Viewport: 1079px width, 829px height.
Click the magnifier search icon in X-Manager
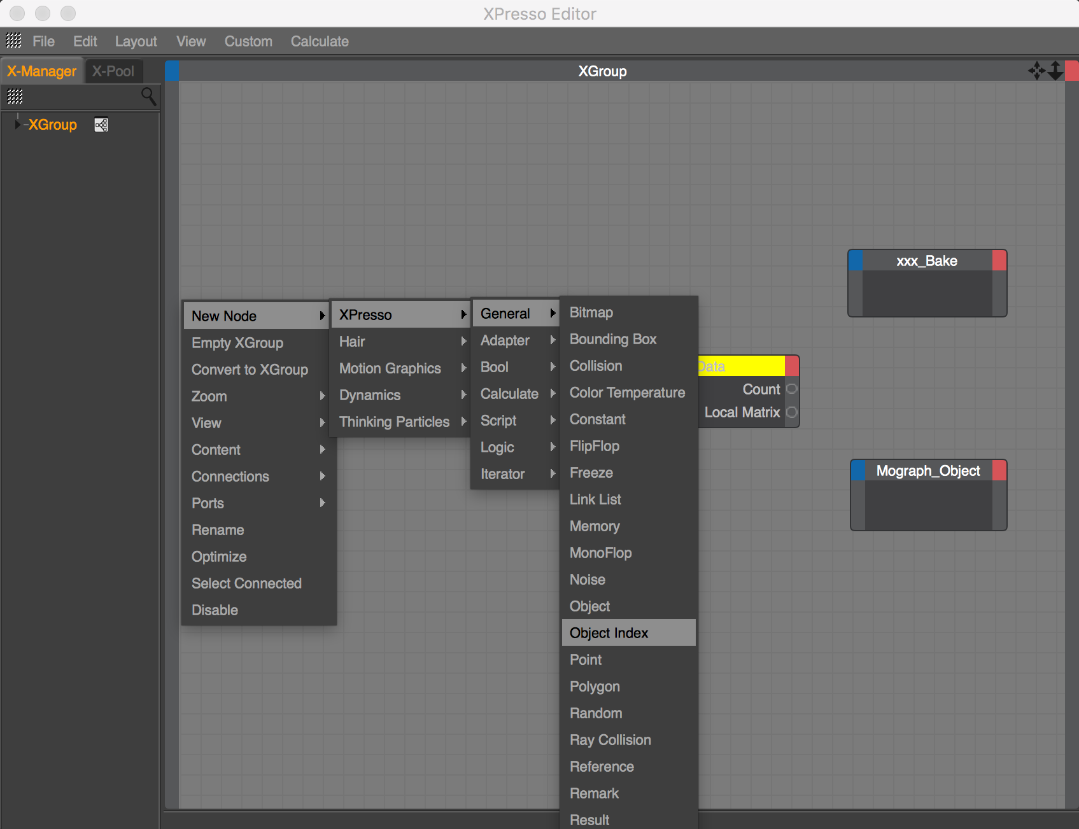(x=148, y=96)
